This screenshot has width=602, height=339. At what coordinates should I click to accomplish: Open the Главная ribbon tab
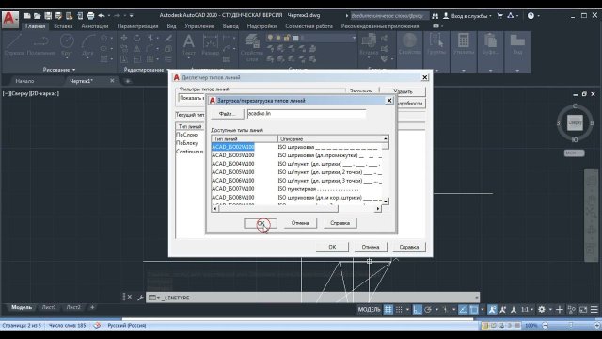pos(36,26)
